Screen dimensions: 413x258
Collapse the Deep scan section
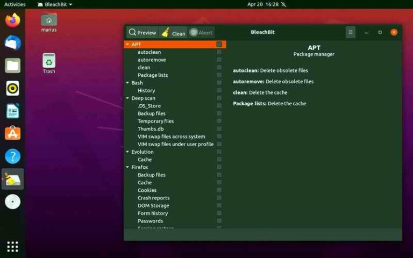tap(127, 98)
